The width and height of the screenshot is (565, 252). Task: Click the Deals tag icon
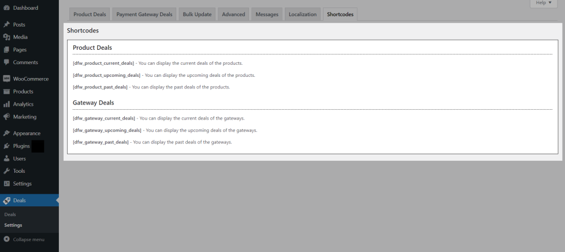click(x=6, y=201)
